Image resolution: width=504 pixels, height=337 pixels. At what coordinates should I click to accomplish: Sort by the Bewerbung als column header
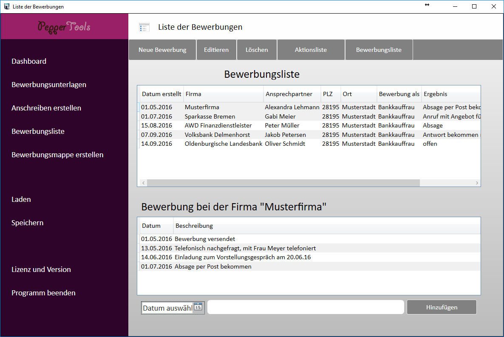[399, 94]
